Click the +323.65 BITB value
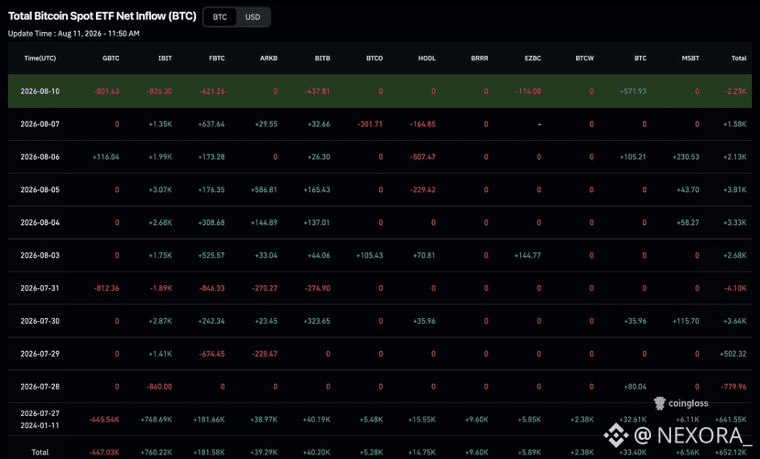Image resolution: width=760 pixels, height=459 pixels. 317,321
